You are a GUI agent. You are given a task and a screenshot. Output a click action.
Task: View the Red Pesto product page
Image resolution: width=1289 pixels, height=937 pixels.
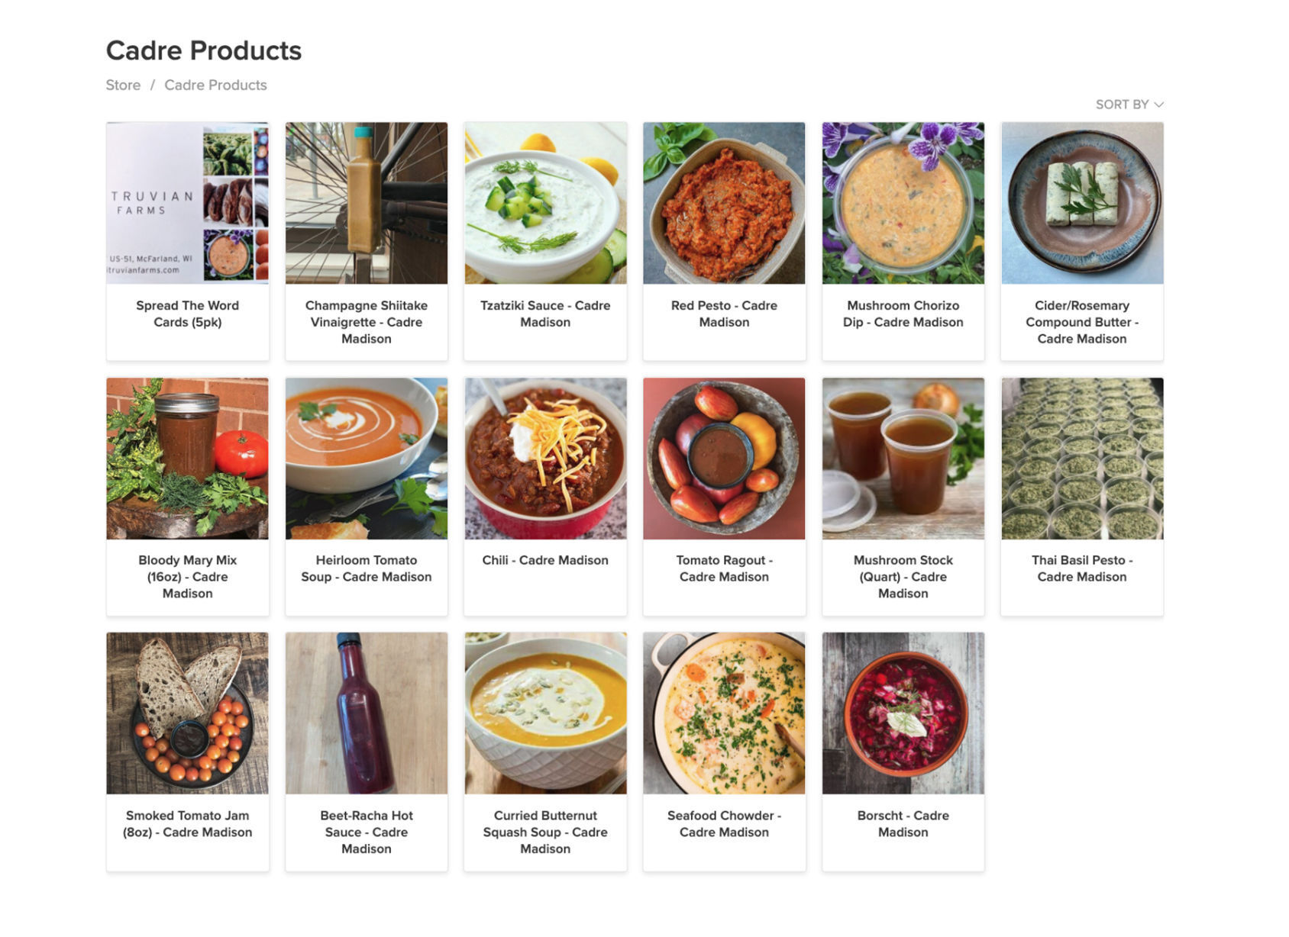click(724, 314)
